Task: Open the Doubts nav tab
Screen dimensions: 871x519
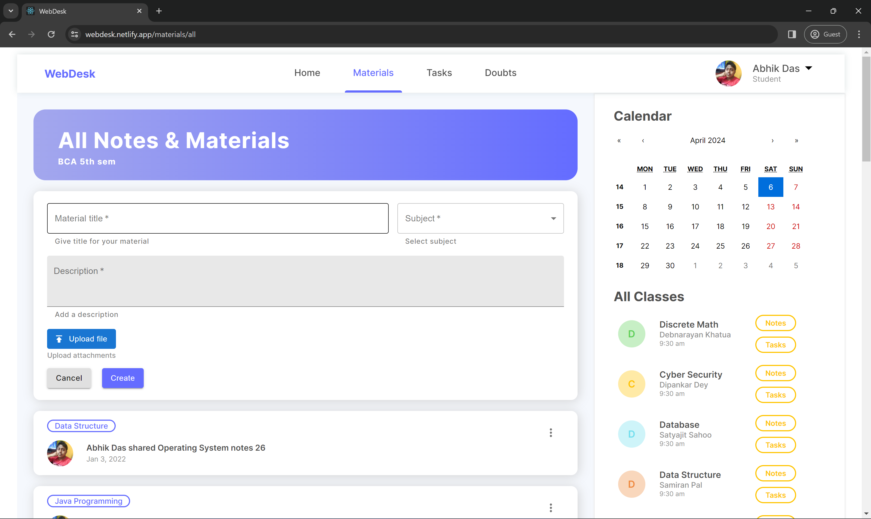Action: [x=501, y=73]
